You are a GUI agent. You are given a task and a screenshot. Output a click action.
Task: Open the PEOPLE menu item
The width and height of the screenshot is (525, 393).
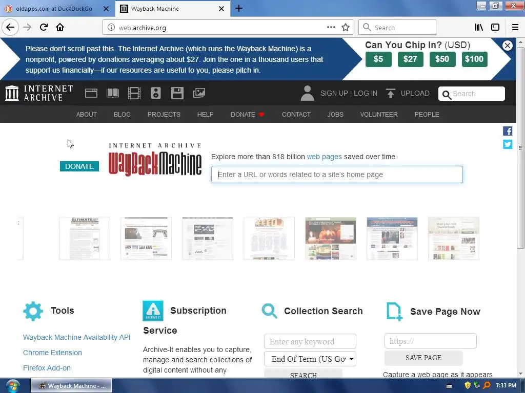(427, 114)
